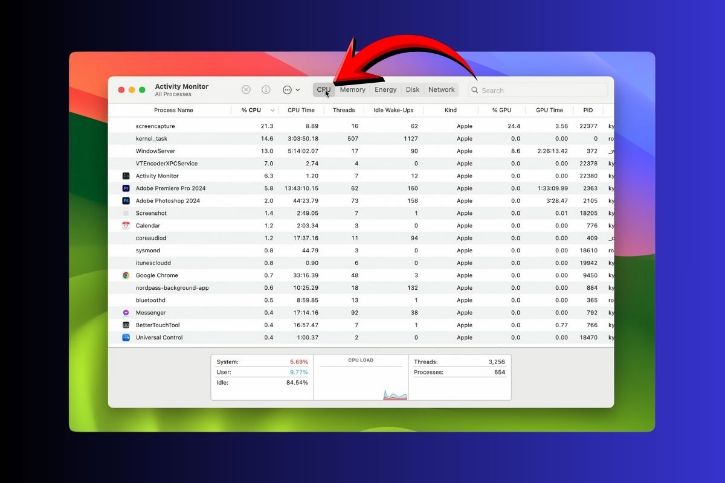Click the Google Chrome icon
This screenshot has width=725, height=483.
pyautogui.click(x=126, y=275)
